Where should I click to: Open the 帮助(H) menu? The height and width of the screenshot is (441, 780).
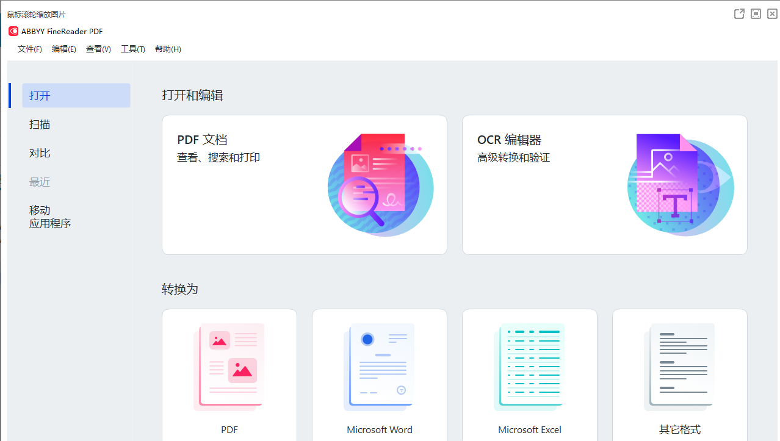pos(168,49)
